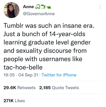The height and width of the screenshot is (107, 106).
Task: View the 29.6K Retweets list
Action: click(x=19, y=88)
